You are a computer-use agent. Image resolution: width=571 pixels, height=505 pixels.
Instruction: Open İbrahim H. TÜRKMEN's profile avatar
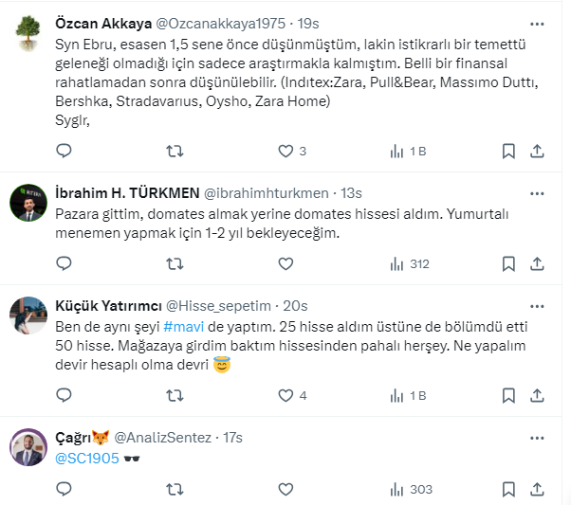(x=29, y=202)
